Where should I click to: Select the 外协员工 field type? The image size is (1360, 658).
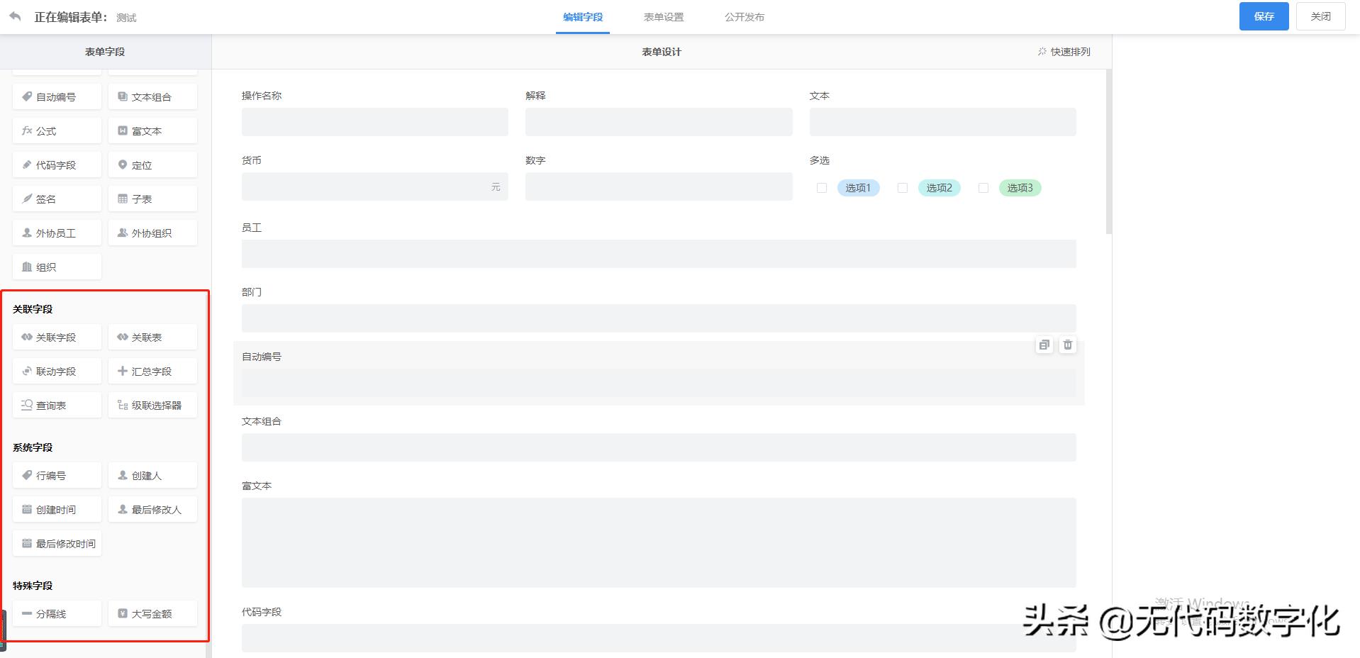(x=57, y=233)
